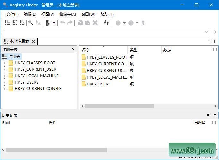Click the Paste clipboard icon
The width and height of the screenshot is (219, 160).
pos(88,23)
